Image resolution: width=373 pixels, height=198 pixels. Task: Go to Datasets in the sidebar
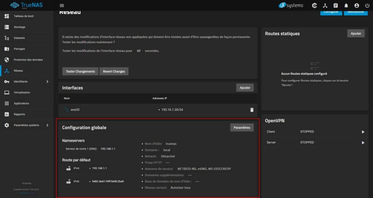point(19,38)
